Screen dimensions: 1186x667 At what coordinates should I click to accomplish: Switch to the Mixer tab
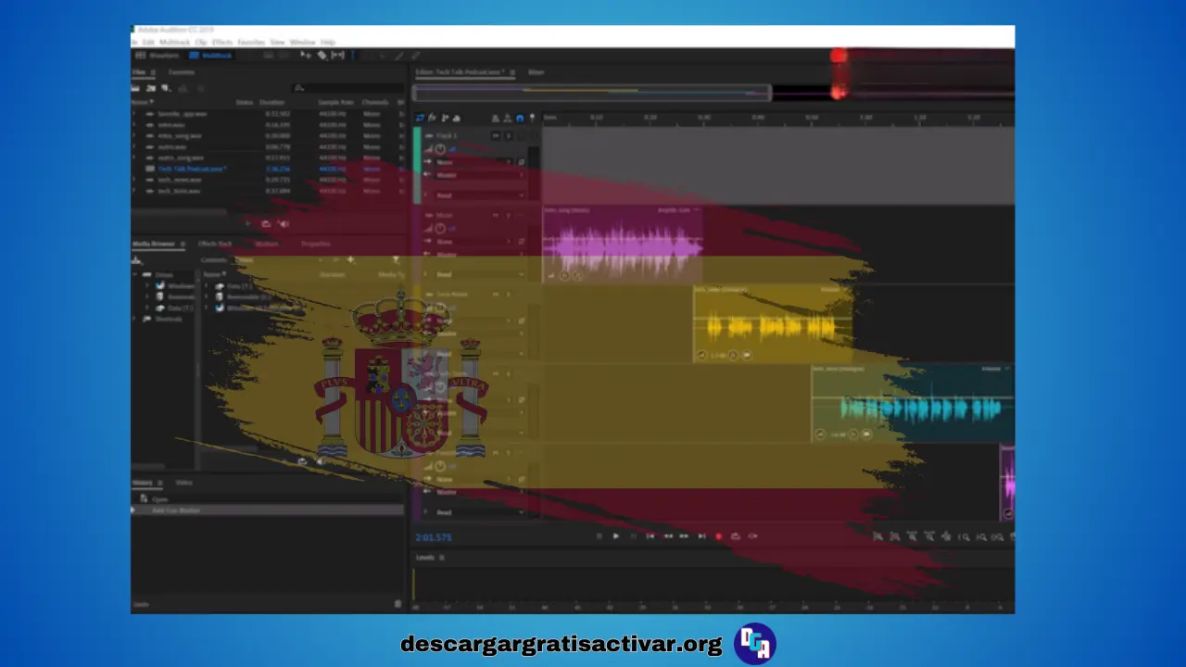coord(536,72)
